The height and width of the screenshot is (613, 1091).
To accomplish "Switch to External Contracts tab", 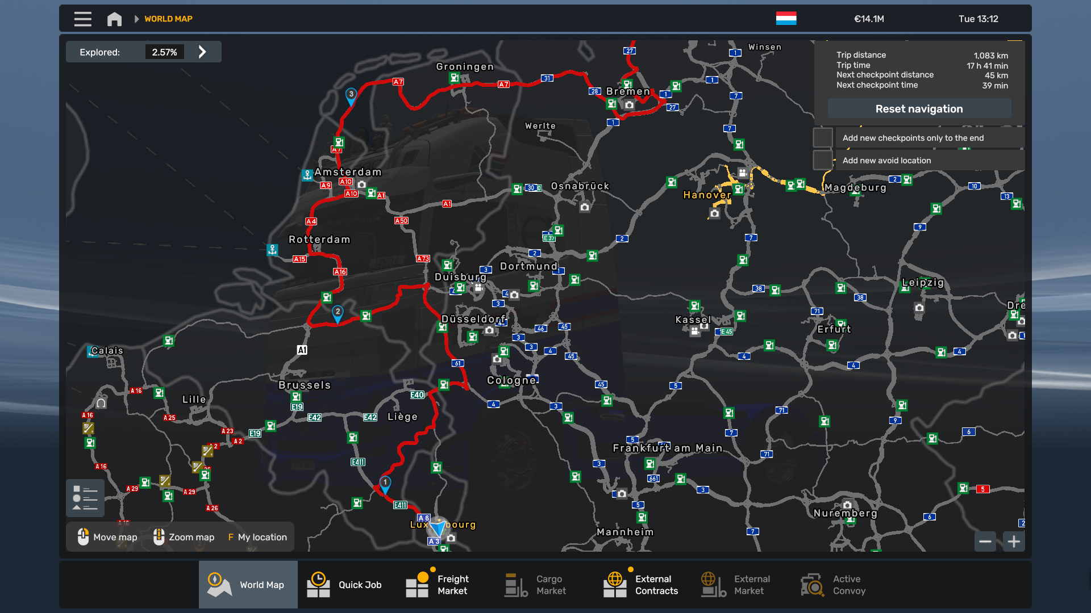I will coord(641,585).
